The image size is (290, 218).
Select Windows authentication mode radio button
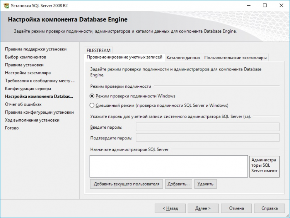(x=92, y=96)
